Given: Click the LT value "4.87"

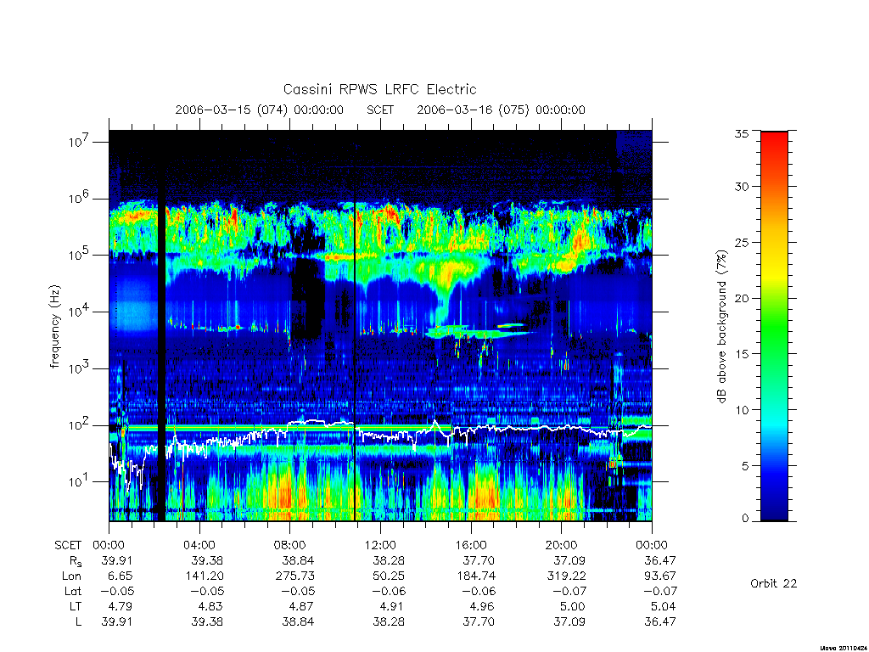Looking at the screenshot, I should pyautogui.click(x=303, y=606).
